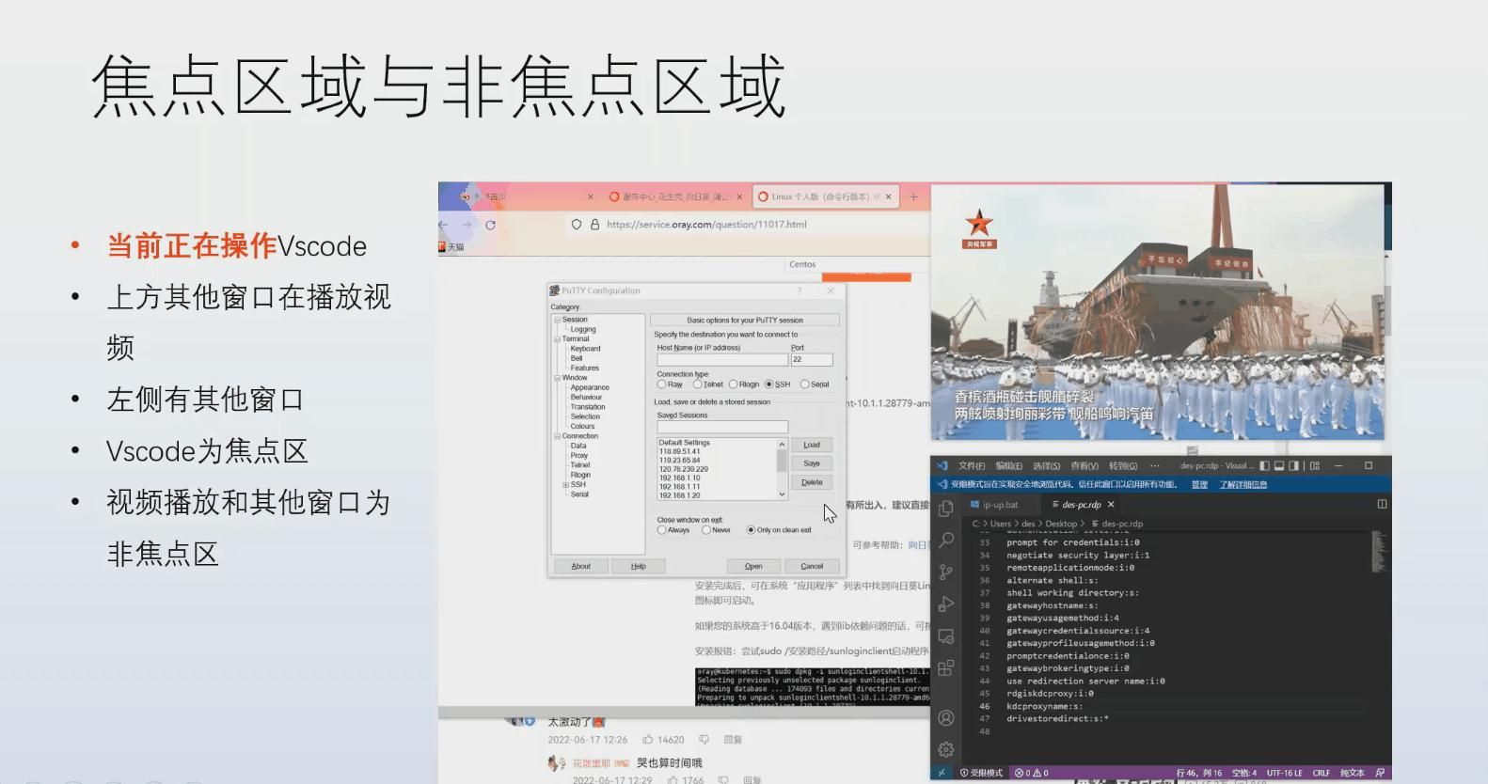Viewport: 1488px width, 784px height.
Task: Close the des-pc.rdp editor tab
Action: [1111, 504]
